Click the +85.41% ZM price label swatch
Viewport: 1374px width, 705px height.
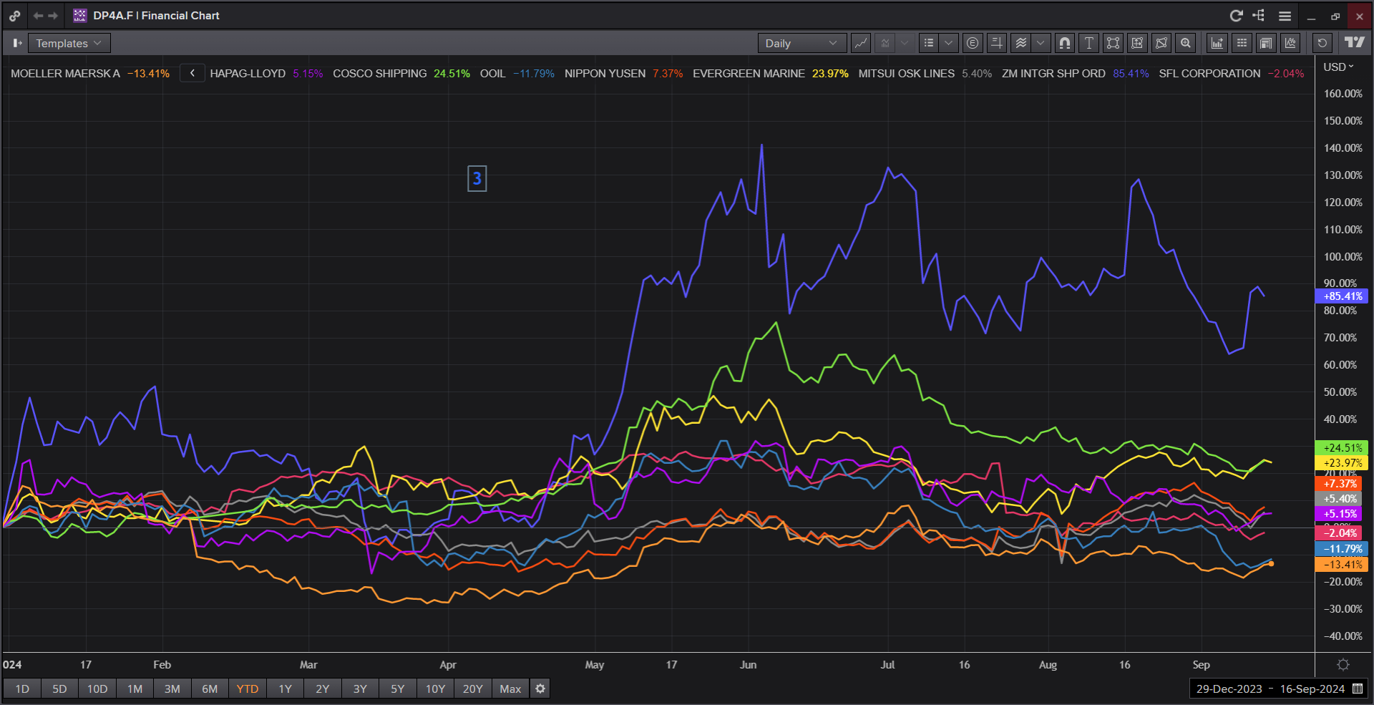(x=1342, y=296)
